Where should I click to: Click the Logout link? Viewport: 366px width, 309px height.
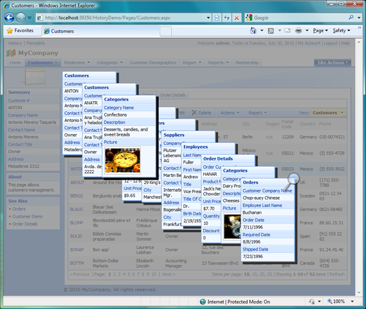coord(330,43)
